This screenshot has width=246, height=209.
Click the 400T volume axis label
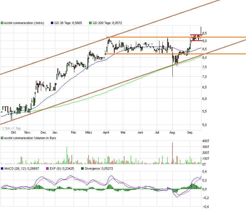(206, 141)
